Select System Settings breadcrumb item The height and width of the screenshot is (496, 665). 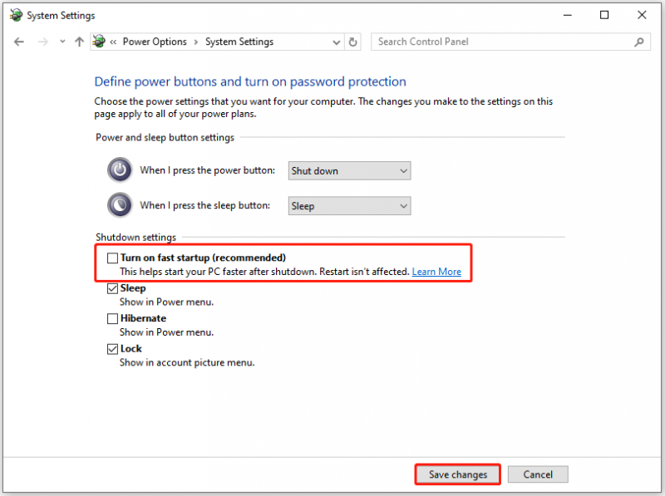(x=239, y=42)
